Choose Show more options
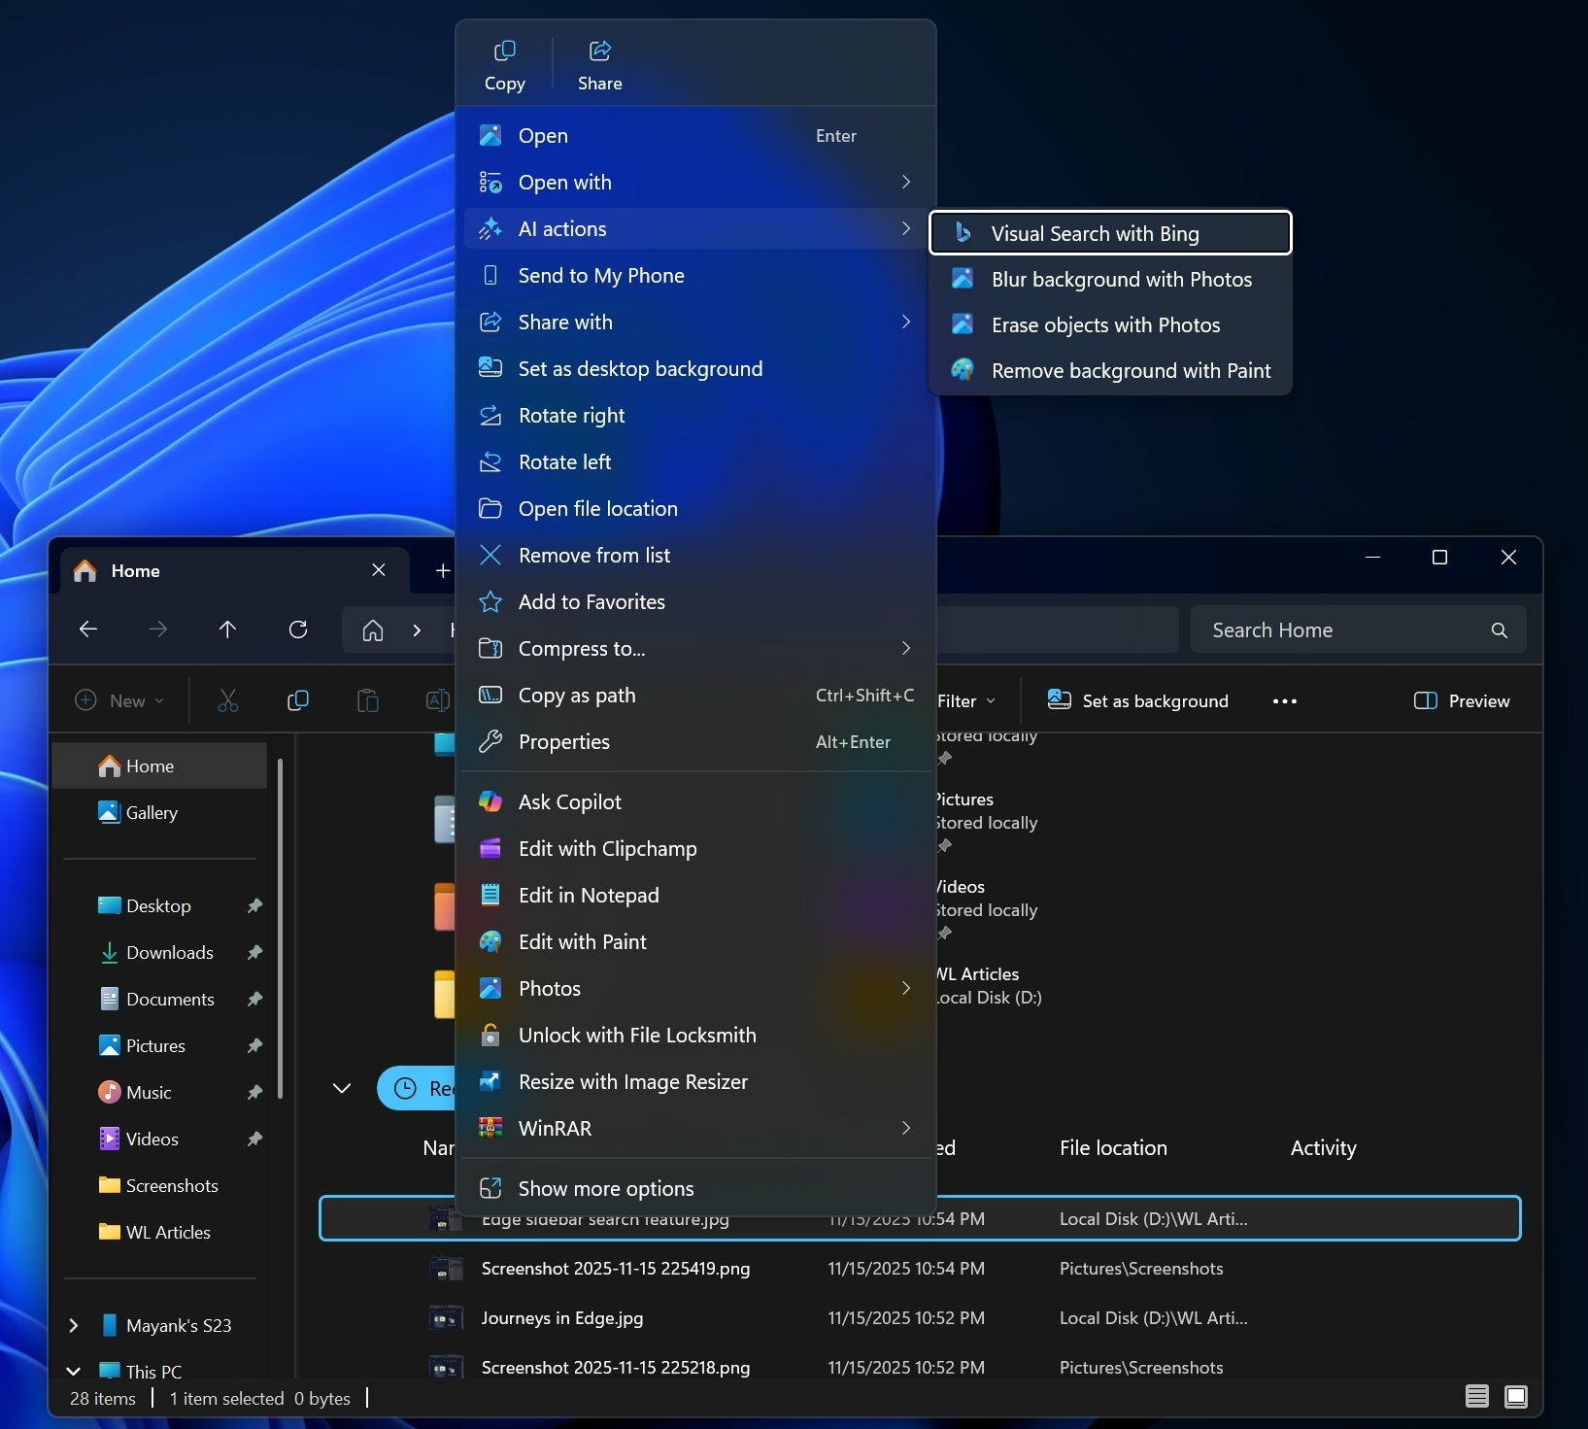Image resolution: width=1588 pixels, height=1429 pixels. (x=604, y=1188)
